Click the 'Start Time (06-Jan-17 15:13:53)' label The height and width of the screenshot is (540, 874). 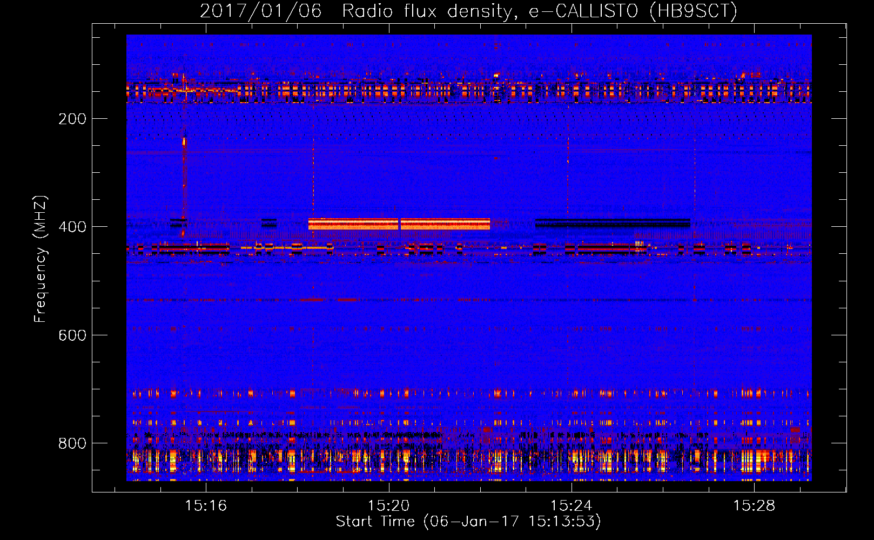468,521
